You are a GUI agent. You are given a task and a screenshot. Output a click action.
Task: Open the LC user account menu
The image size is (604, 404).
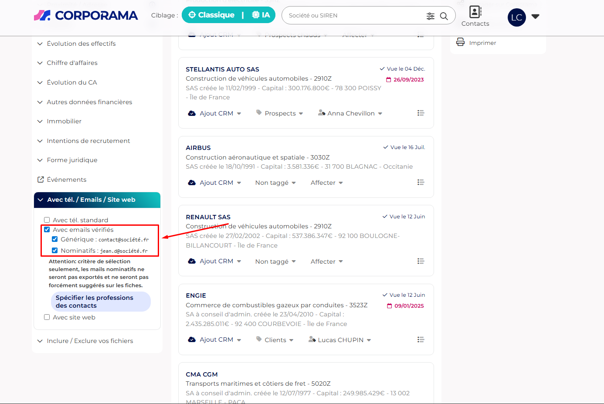(x=523, y=17)
